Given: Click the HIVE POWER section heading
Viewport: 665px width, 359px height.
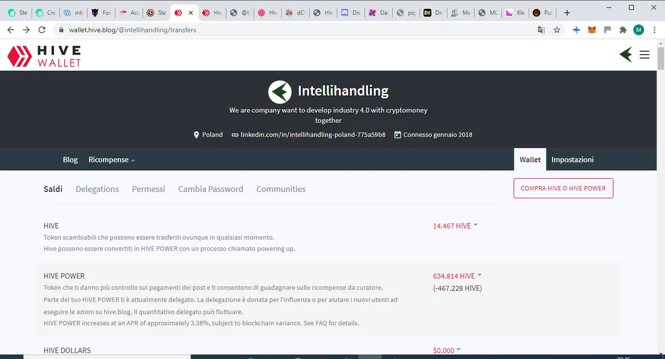Looking at the screenshot, I should coord(64,276).
